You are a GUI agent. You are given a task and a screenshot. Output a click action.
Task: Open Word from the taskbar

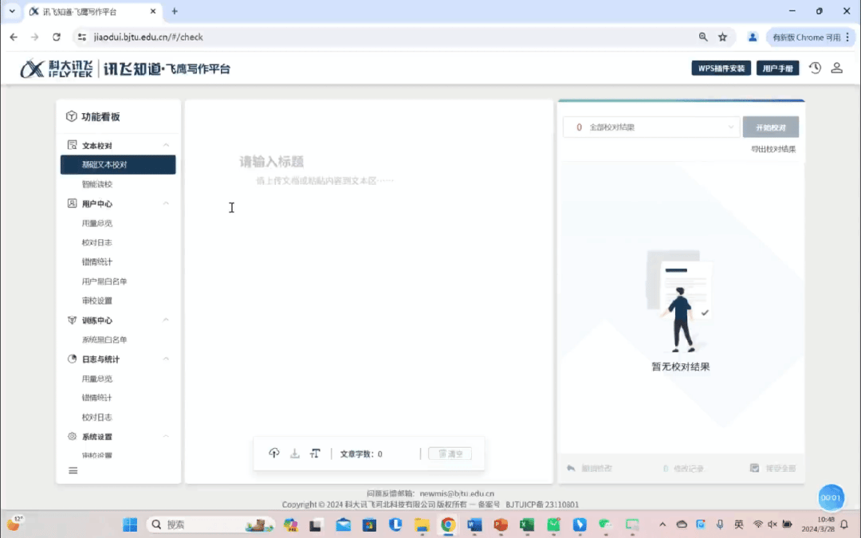(x=474, y=524)
